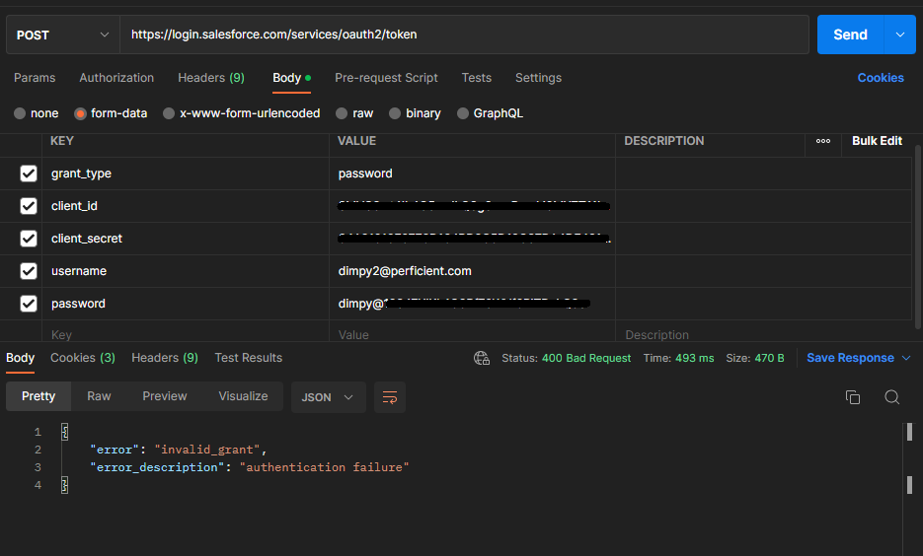
Task: Uncheck the client_secret row checkbox
Action: coord(29,239)
